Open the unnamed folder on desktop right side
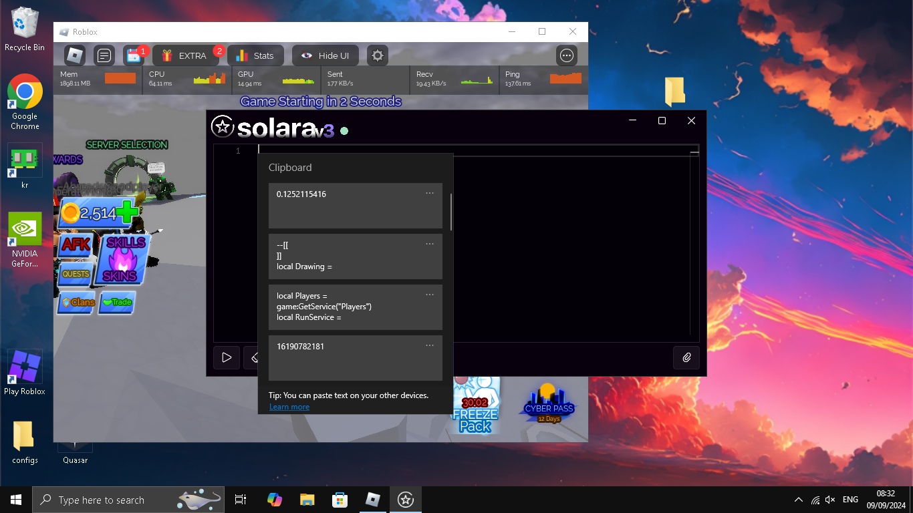Viewport: 913px width, 513px height. pyautogui.click(x=675, y=91)
